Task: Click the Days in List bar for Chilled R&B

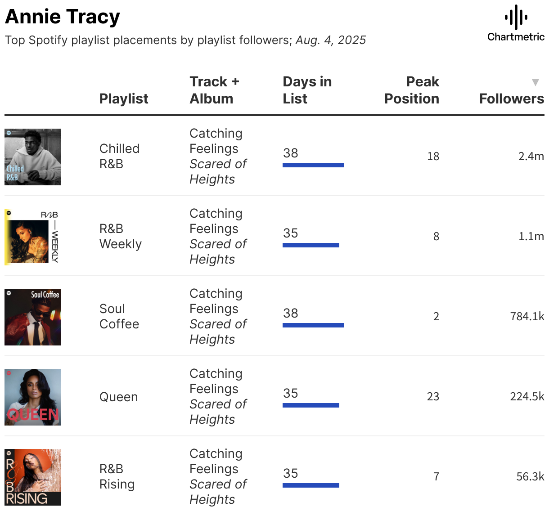Action: (x=313, y=165)
